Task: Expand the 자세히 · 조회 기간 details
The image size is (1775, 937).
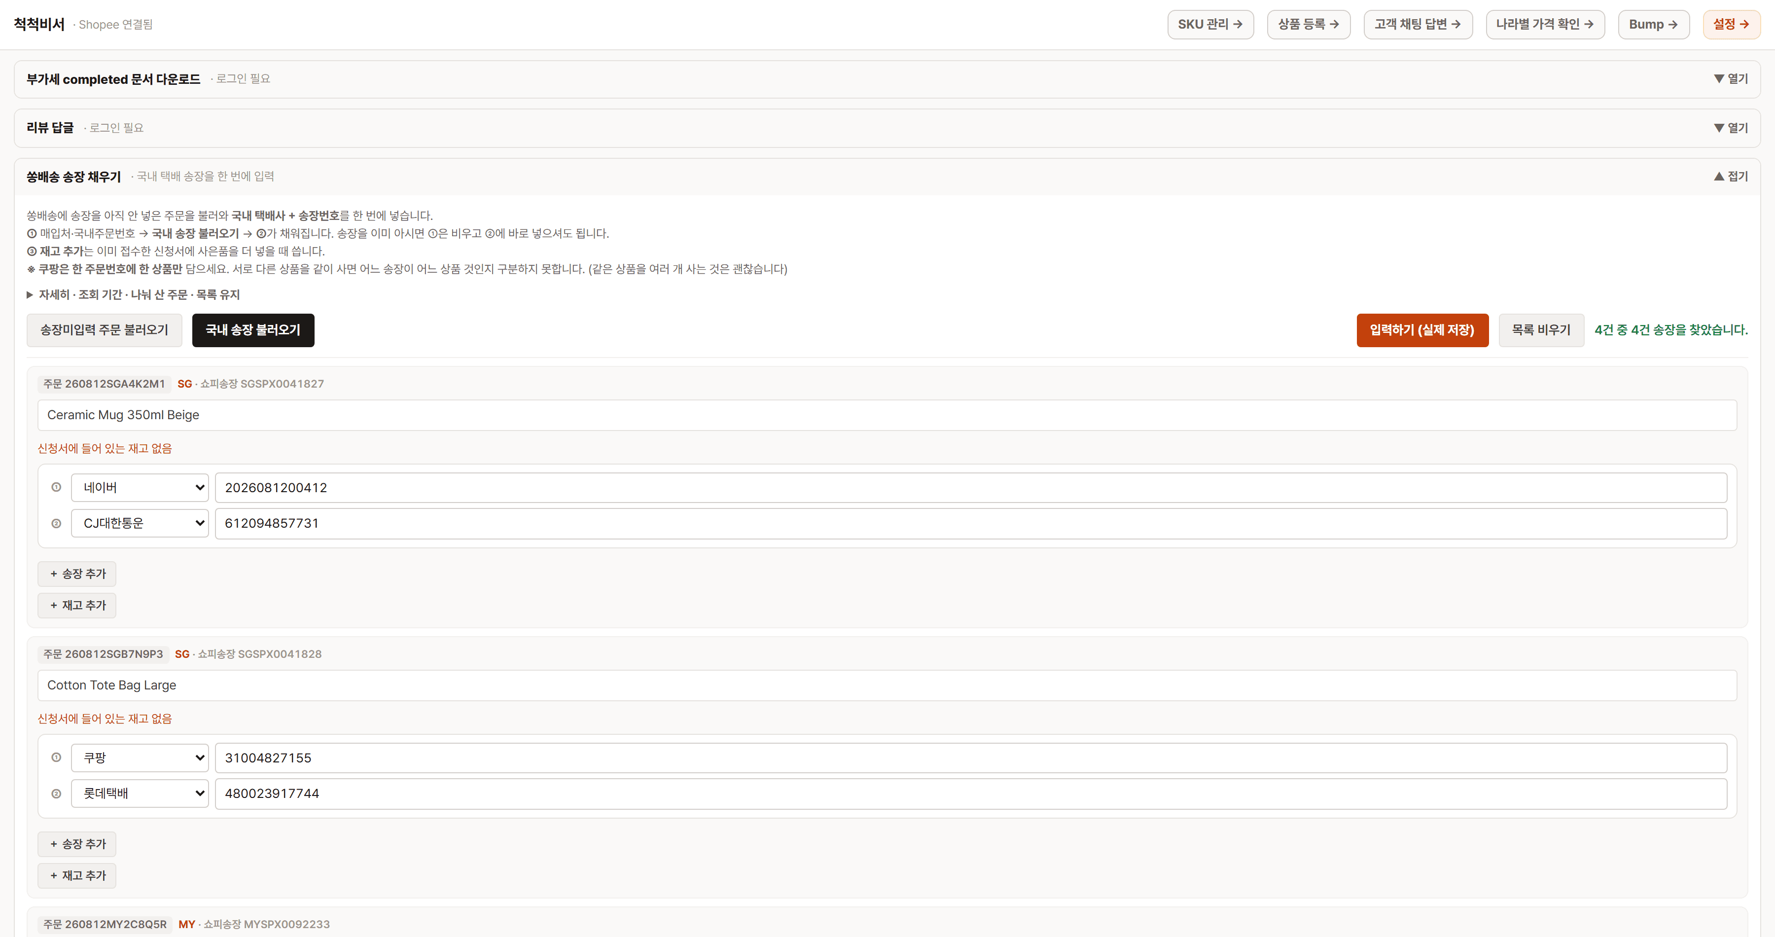Action: click(x=133, y=295)
